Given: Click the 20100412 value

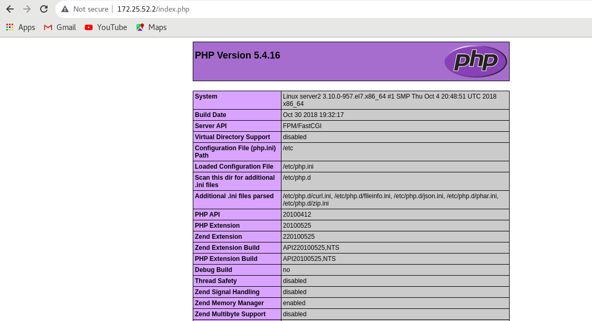Looking at the screenshot, I should [297, 215].
